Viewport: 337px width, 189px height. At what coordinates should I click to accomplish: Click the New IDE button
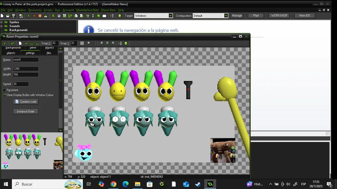[304, 16]
